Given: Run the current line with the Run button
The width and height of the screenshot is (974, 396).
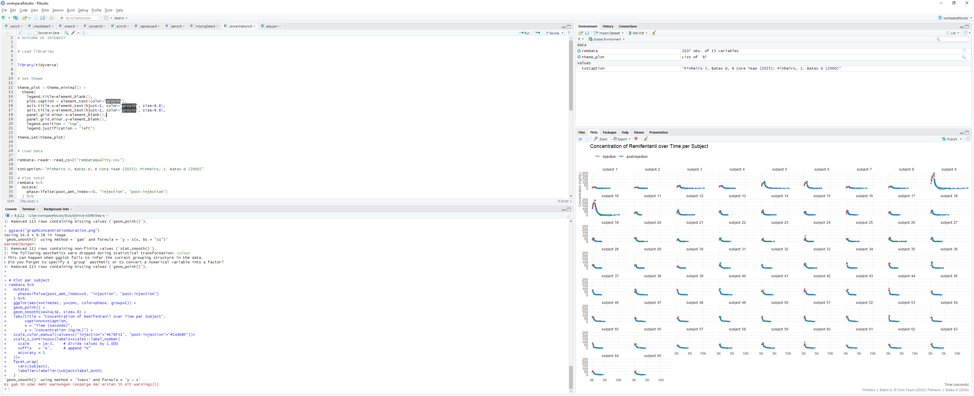Looking at the screenshot, I should click(x=524, y=33).
